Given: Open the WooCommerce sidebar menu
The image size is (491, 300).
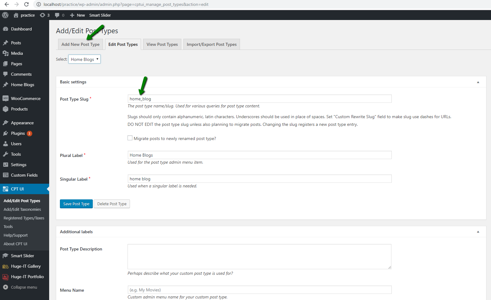Looking at the screenshot, I should [26, 98].
